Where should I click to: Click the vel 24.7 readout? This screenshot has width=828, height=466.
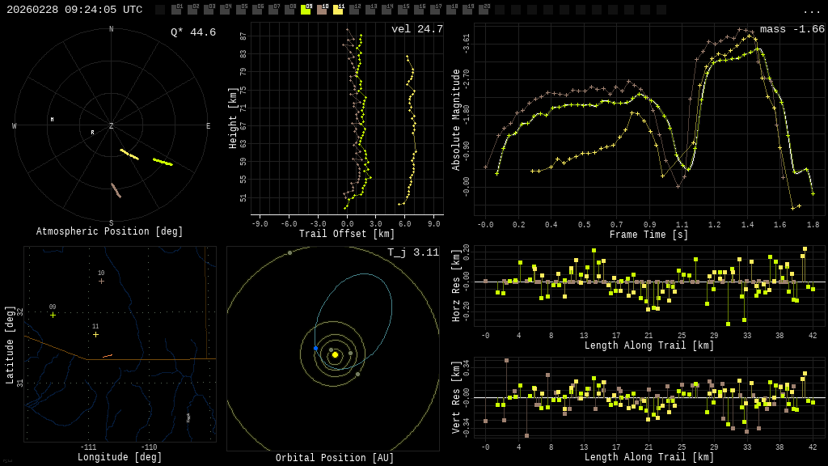point(416,29)
